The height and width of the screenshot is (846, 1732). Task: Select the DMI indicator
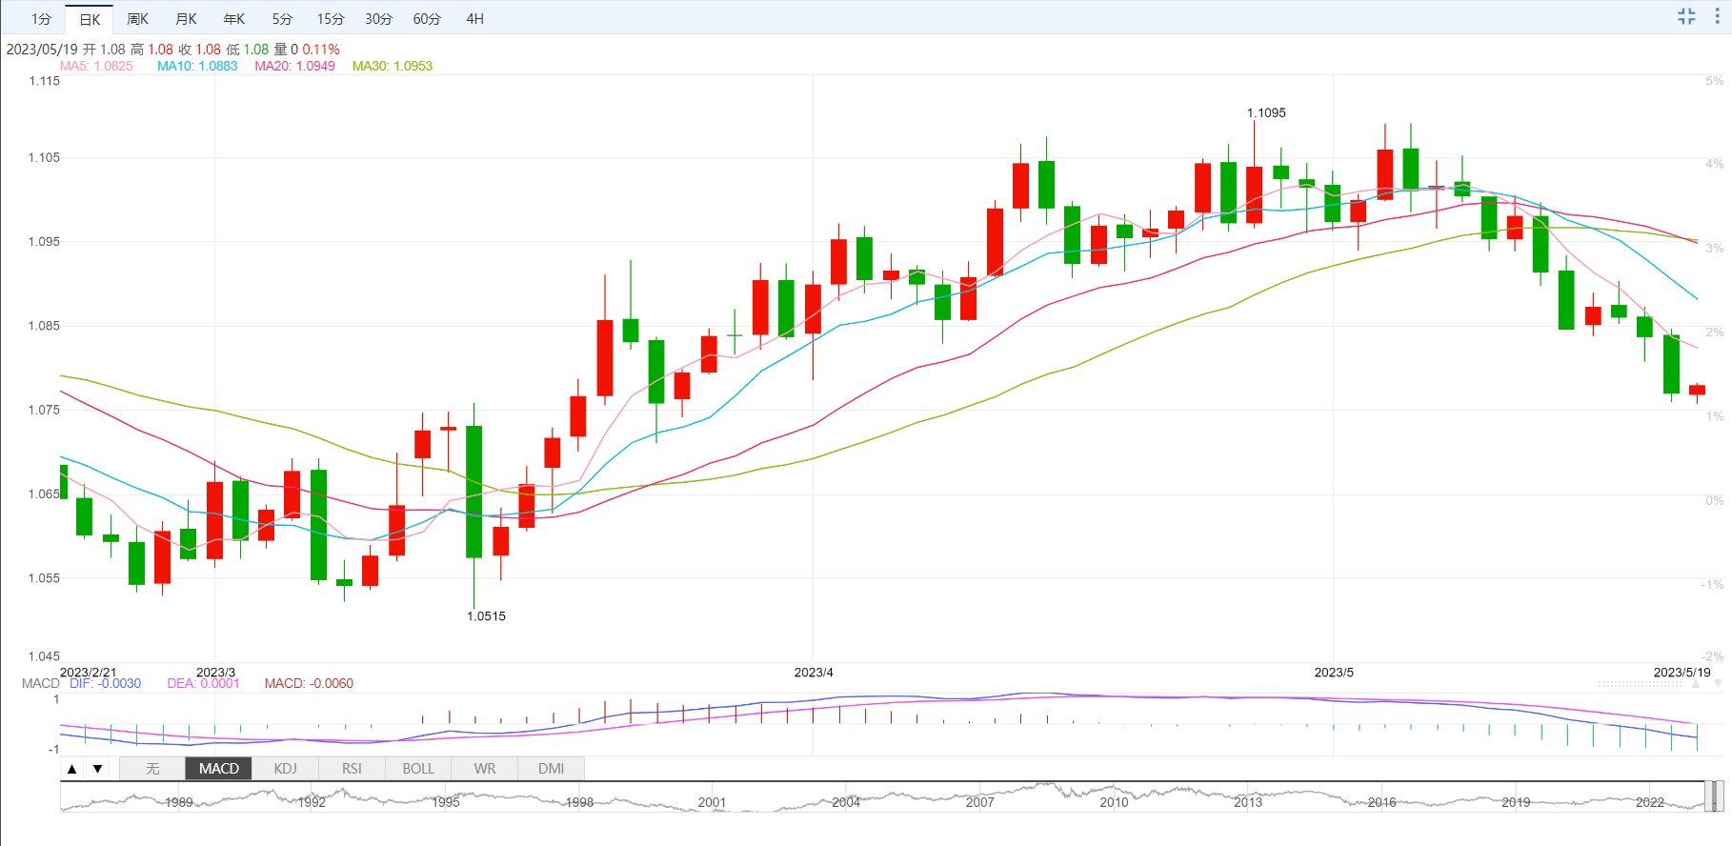pos(551,769)
